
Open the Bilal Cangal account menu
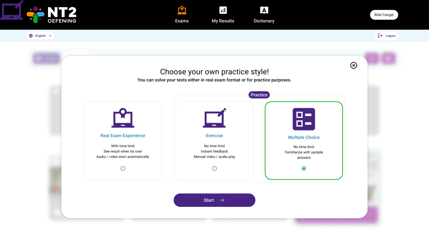pyautogui.click(x=384, y=15)
